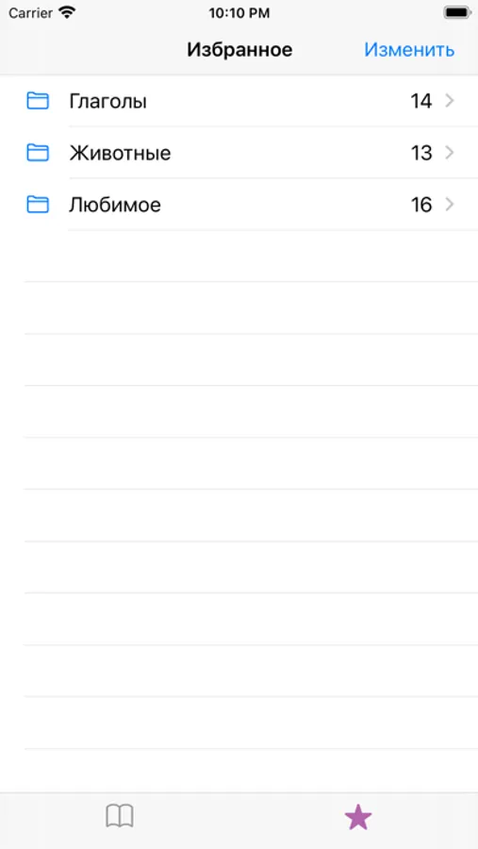
Task: Tap the Любимое folder icon
Action: [38, 204]
